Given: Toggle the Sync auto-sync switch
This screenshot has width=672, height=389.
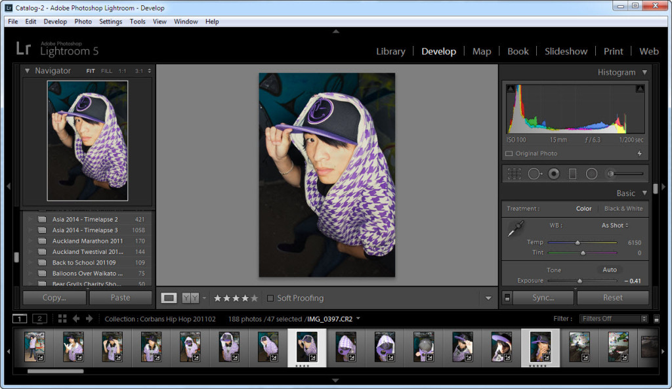Looking at the screenshot, I should (507, 298).
